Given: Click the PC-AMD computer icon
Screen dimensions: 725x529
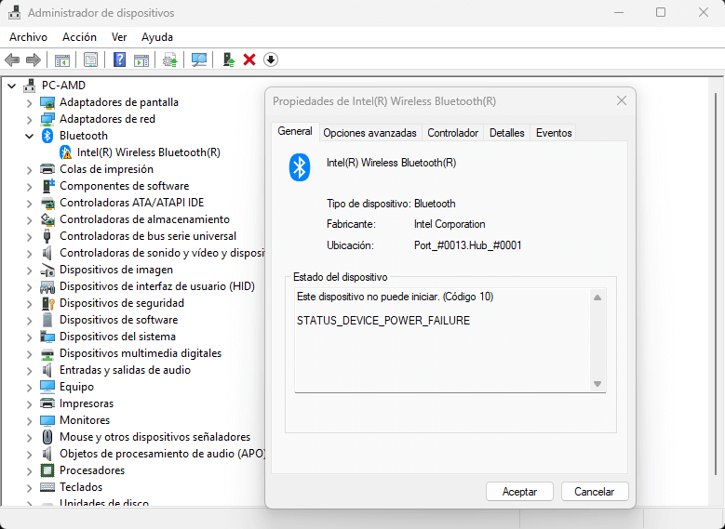Looking at the screenshot, I should pyautogui.click(x=30, y=86).
